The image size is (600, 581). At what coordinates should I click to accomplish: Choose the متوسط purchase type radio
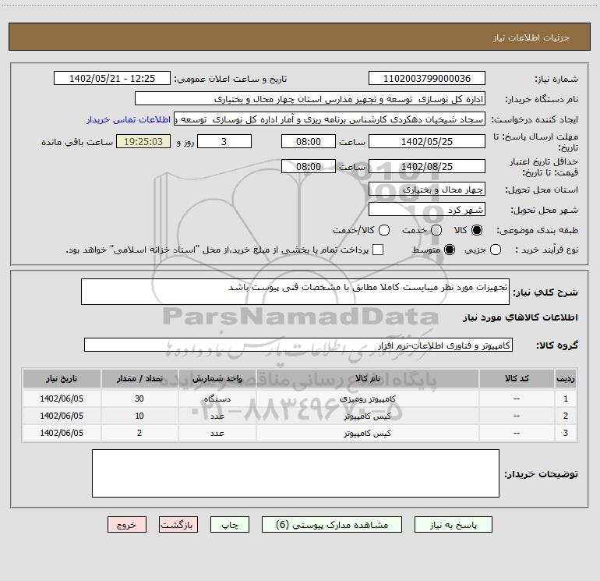450,250
